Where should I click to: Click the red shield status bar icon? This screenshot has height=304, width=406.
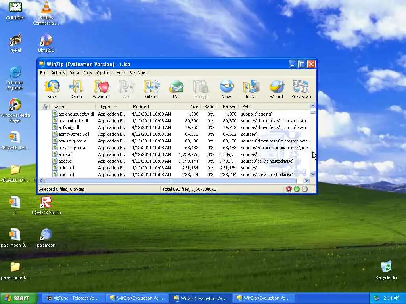click(x=289, y=189)
